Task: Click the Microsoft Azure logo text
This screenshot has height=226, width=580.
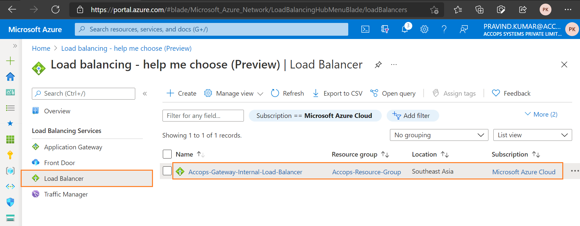Action: [35, 29]
